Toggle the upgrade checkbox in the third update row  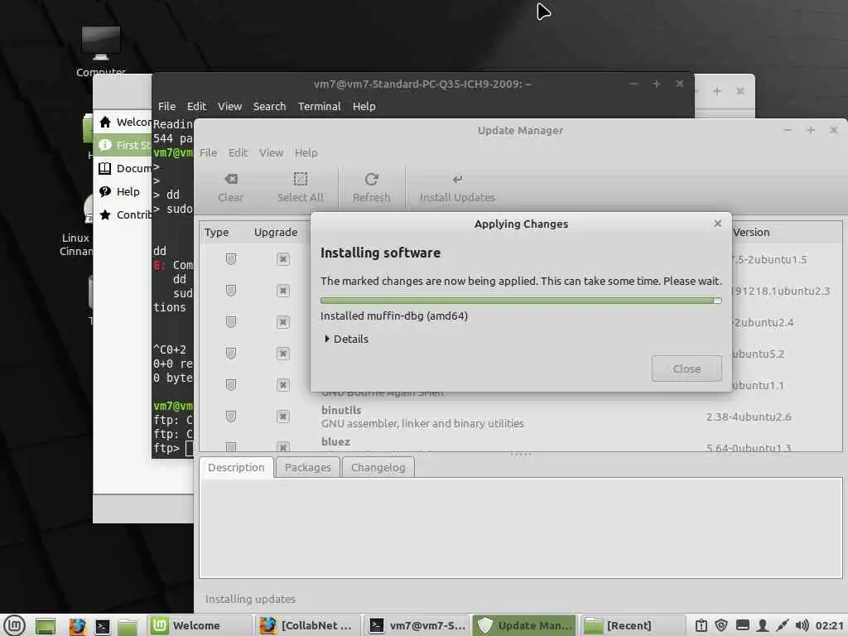[x=283, y=322]
